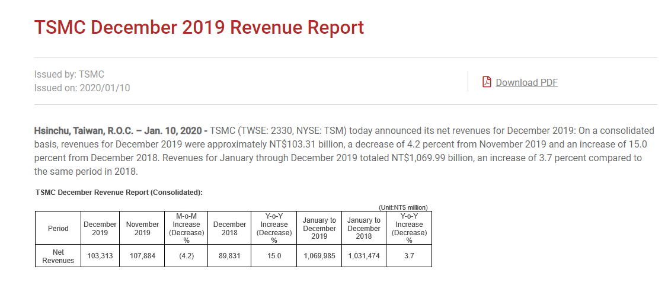Select the 3.7 year-over-year percentage cell
Screen dimensions: 668x282
tap(409, 256)
